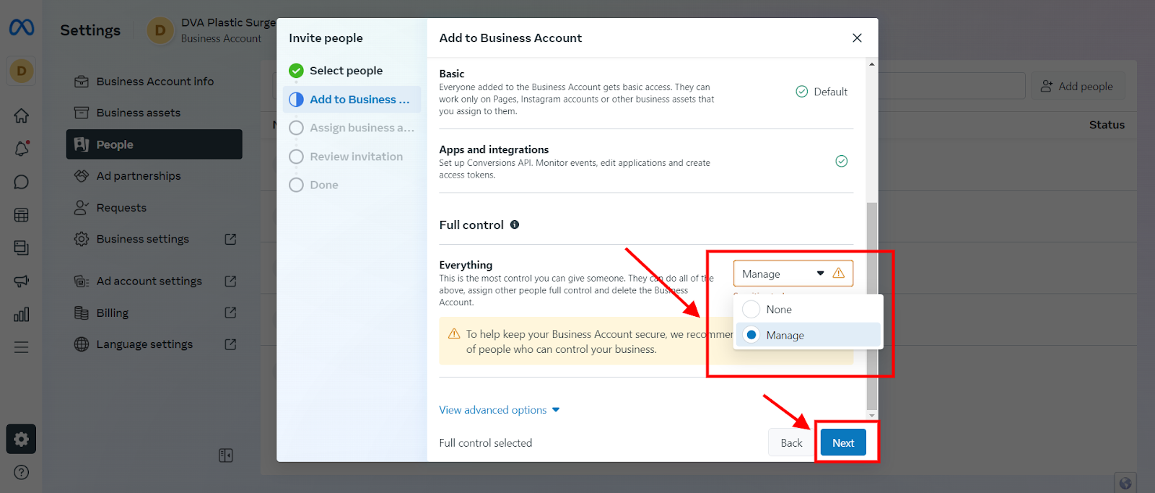
Task: Open Business settings menu item
Action: [154, 239]
